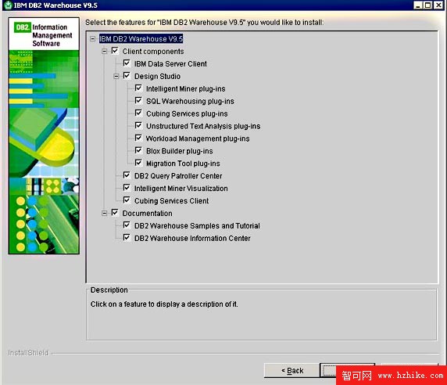Toggle Blox Builder plug-ins checkbox
The height and width of the screenshot is (385, 447).
(x=138, y=150)
